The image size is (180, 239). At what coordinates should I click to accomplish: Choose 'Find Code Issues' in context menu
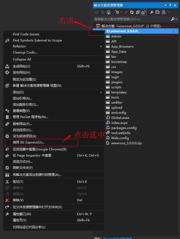point(26,34)
